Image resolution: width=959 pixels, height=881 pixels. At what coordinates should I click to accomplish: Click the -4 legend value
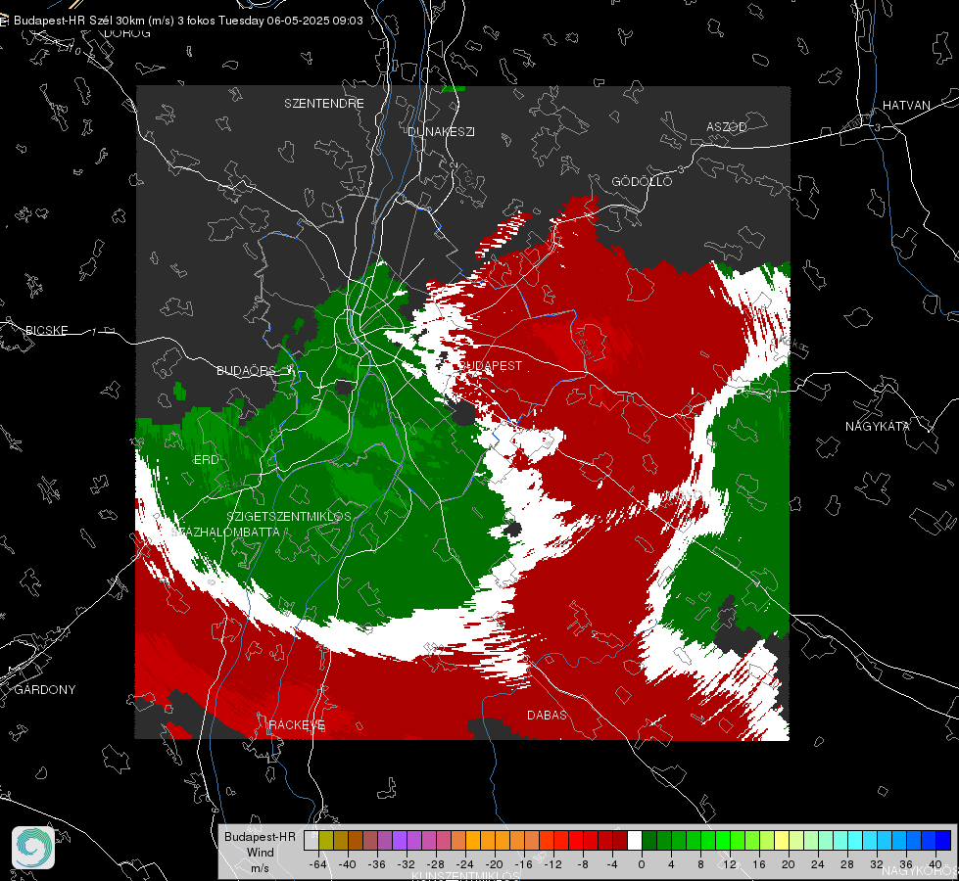pyautogui.click(x=612, y=864)
